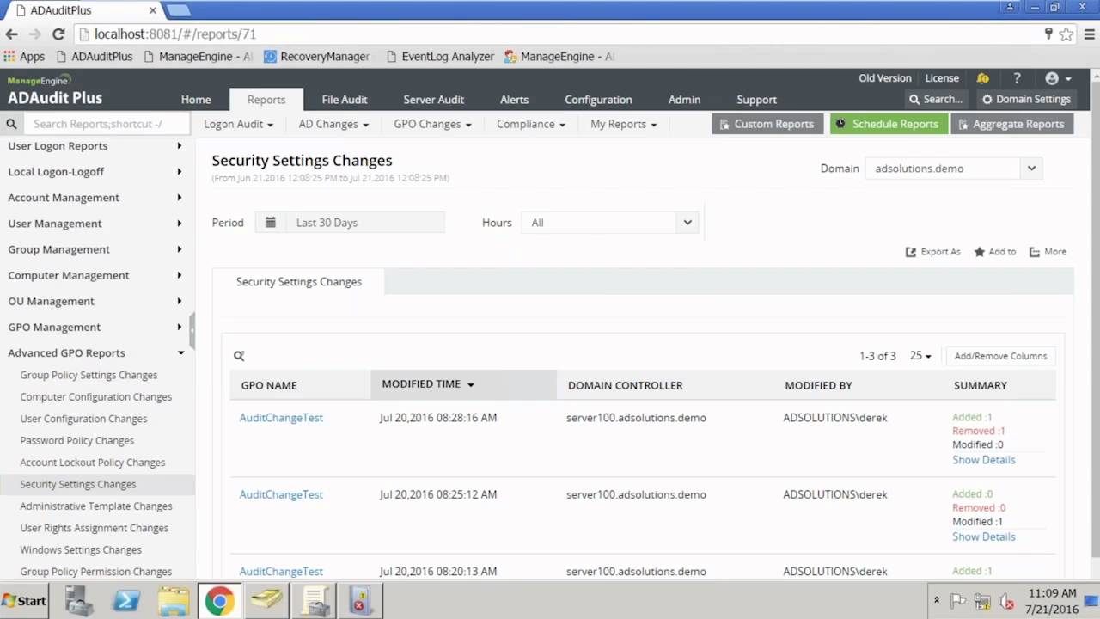
Task: Open Compliance dropdown menu
Action: click(531, 124)
